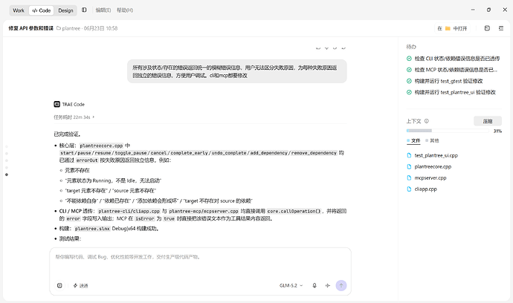The height and width of the screenshot is (303, 513).
Task: Click the waveform icon next to microphone
Action: (x=327, y=285)
